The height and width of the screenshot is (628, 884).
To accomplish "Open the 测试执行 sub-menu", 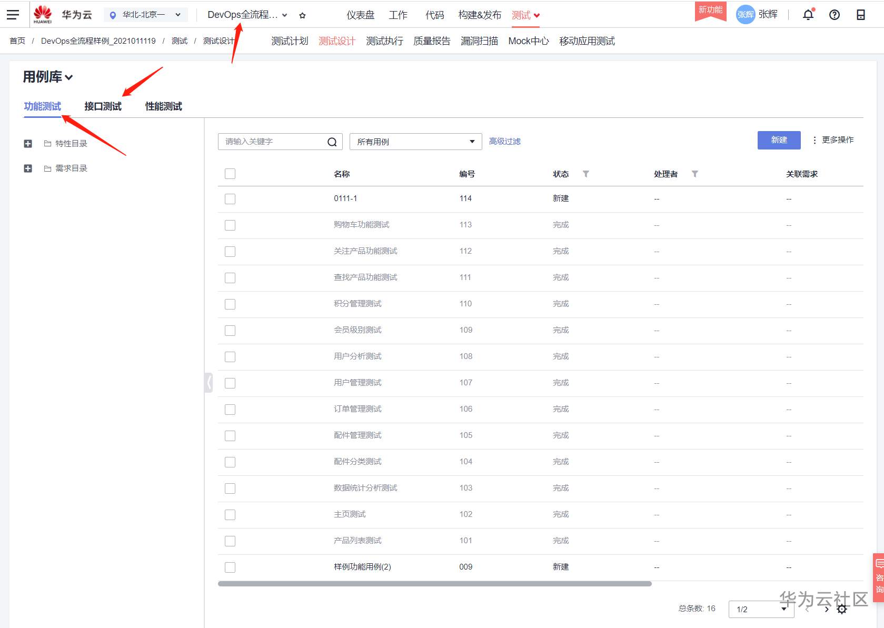I will pos(384,41).
